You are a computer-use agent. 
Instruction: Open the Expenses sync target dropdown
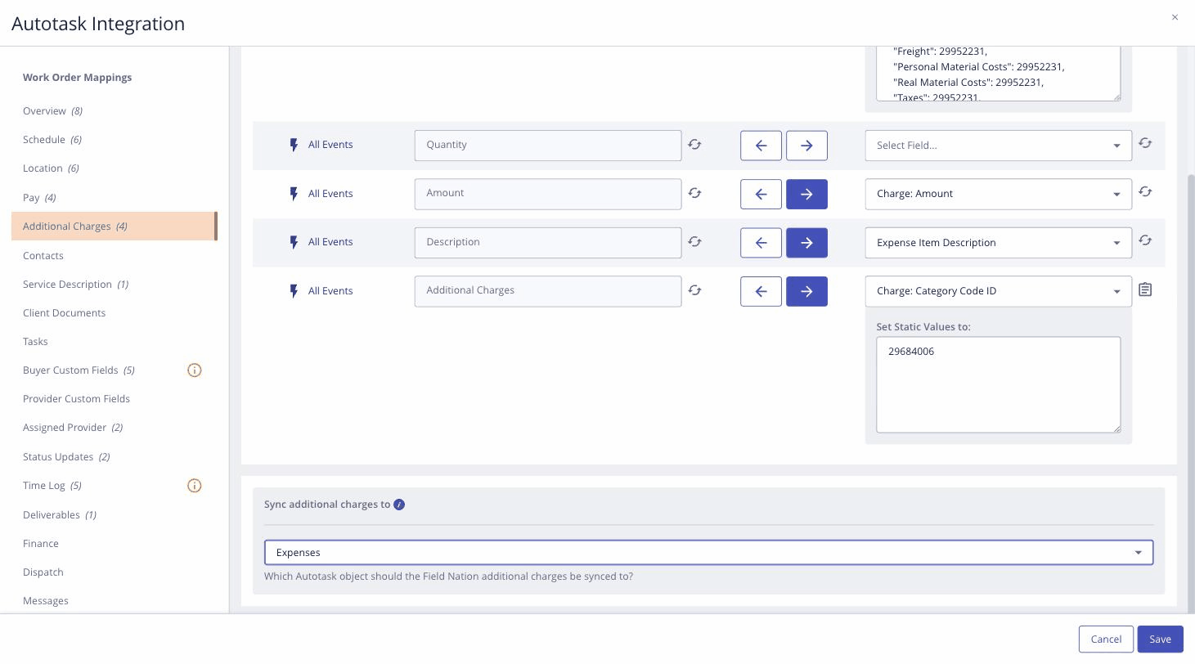(708, 553)
